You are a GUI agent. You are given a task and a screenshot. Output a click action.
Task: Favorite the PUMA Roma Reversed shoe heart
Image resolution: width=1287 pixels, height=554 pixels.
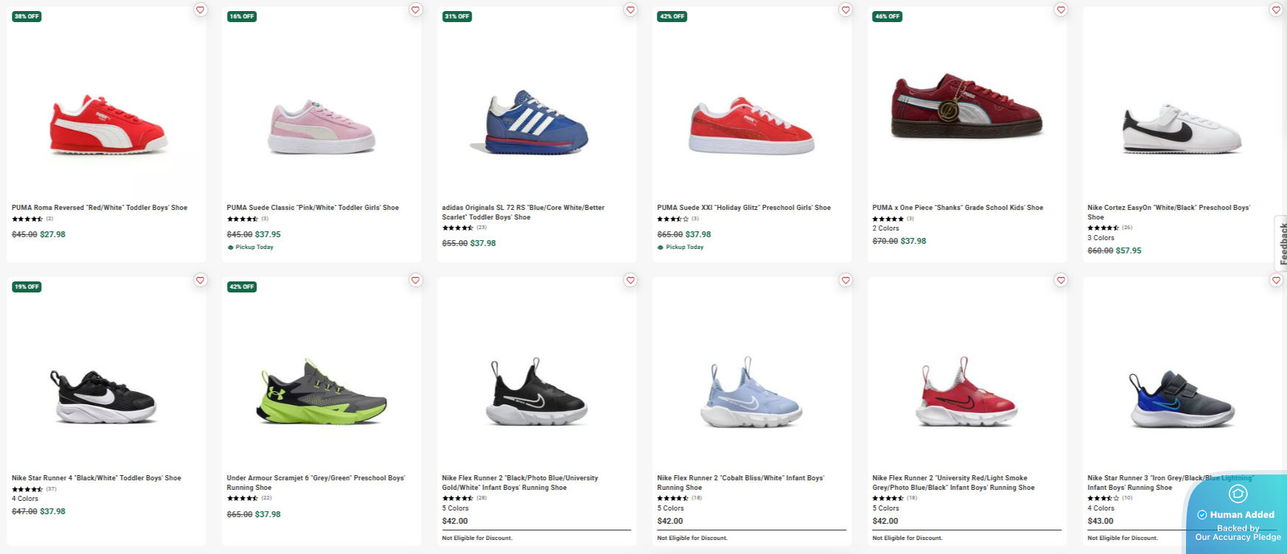tap(200, 10)
